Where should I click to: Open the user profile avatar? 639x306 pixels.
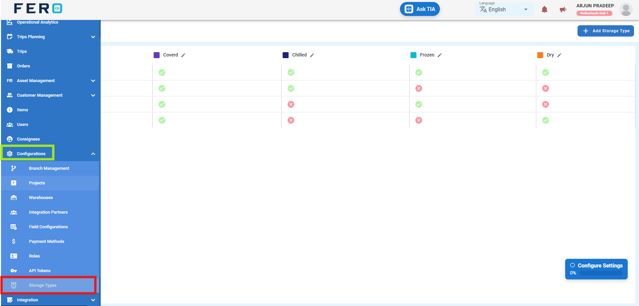pyautogui.click(x=626, y=9)
